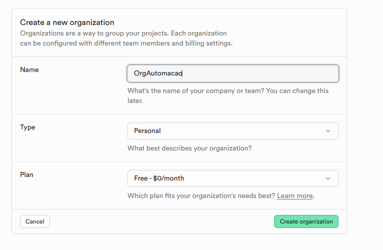Click the chevron arrow in Type selector
This screenshot has width=383, height=250.
328,131
